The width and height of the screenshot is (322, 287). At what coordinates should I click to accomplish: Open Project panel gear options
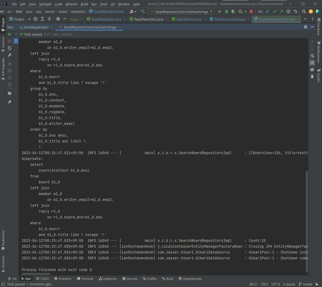point(58,19)
